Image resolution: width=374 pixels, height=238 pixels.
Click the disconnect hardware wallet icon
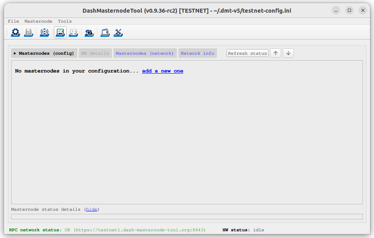73,32
